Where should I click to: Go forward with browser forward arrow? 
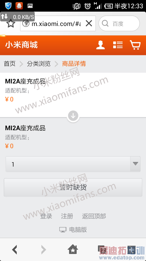pos(43,250)
